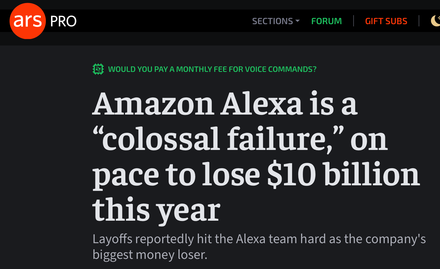Open the Gift Subs link
The image size is (440, 269).
(x=386, y=21)
